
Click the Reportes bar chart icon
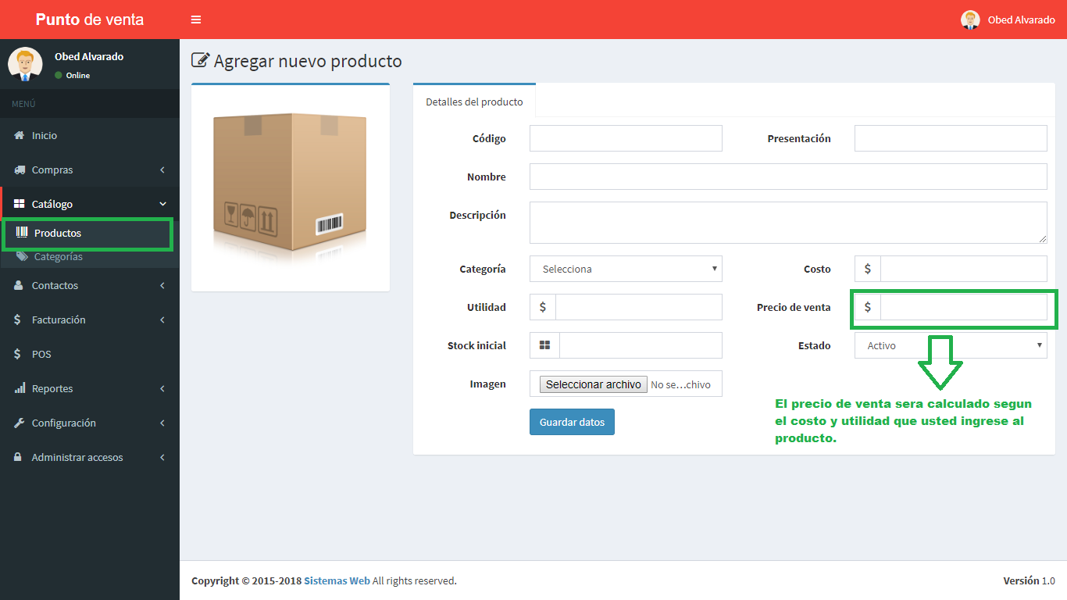click(20, 388)
